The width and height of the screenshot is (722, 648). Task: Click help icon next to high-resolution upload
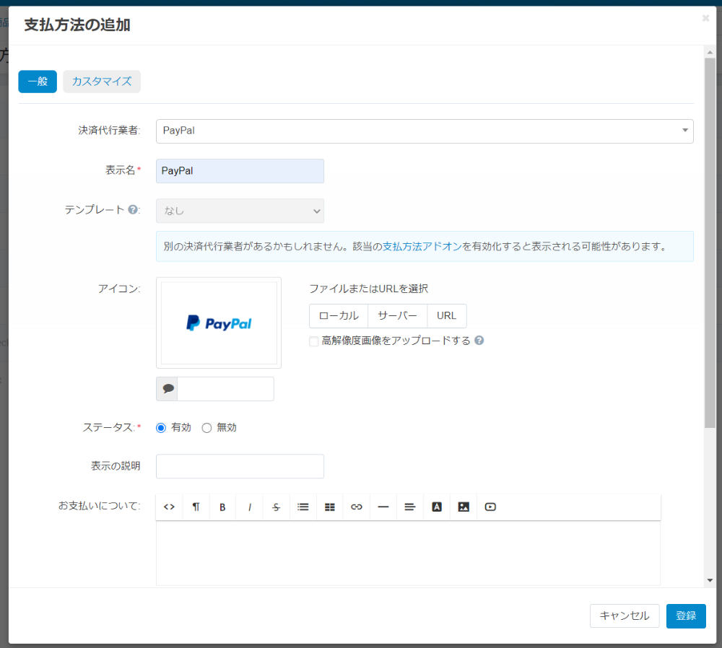pyautogui.click(x=479, y=340)
